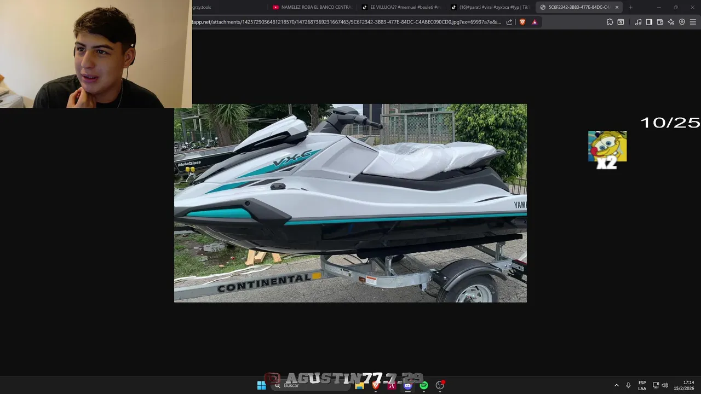Screen dimensions: 701x394
Task: Open File Explorer from the taskbar
Action: [360, 385]
